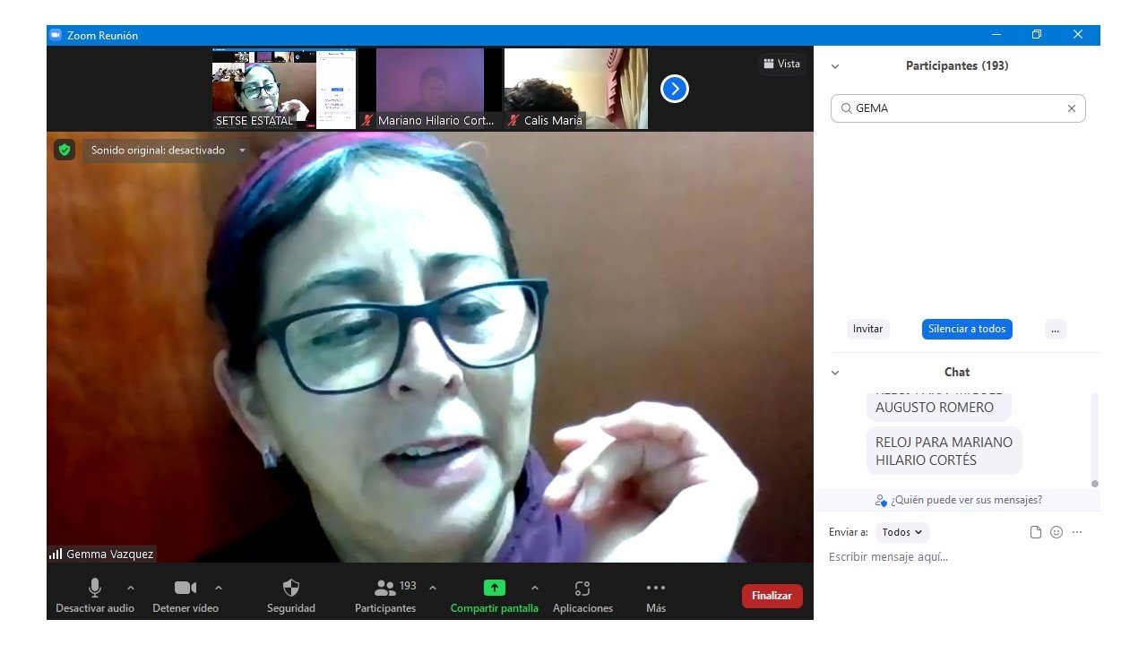Collapse the Participantes panel chevron
This screenshot has height=645, width=1147.
(x=835, y=66)
